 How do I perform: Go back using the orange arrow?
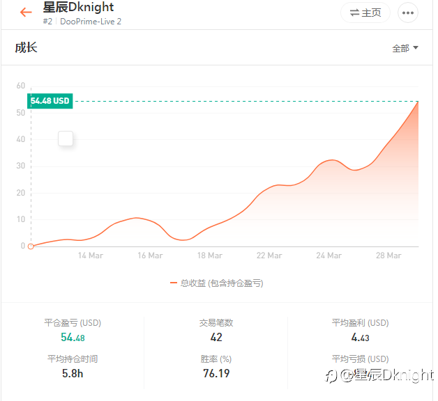point(26,13)
